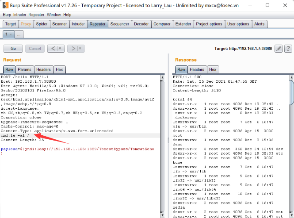Click the 'Upgrade-Insecure-Requests: 1' header
The image size is (294, 218).
(x=34, y=122)
